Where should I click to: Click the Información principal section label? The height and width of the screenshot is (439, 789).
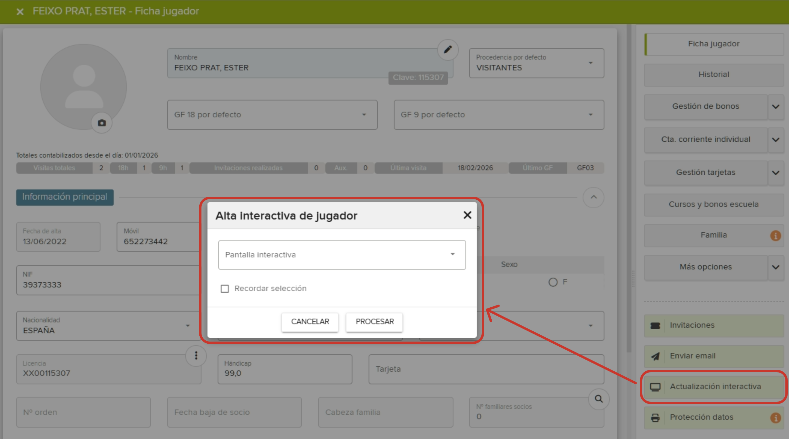pos(65,197)
